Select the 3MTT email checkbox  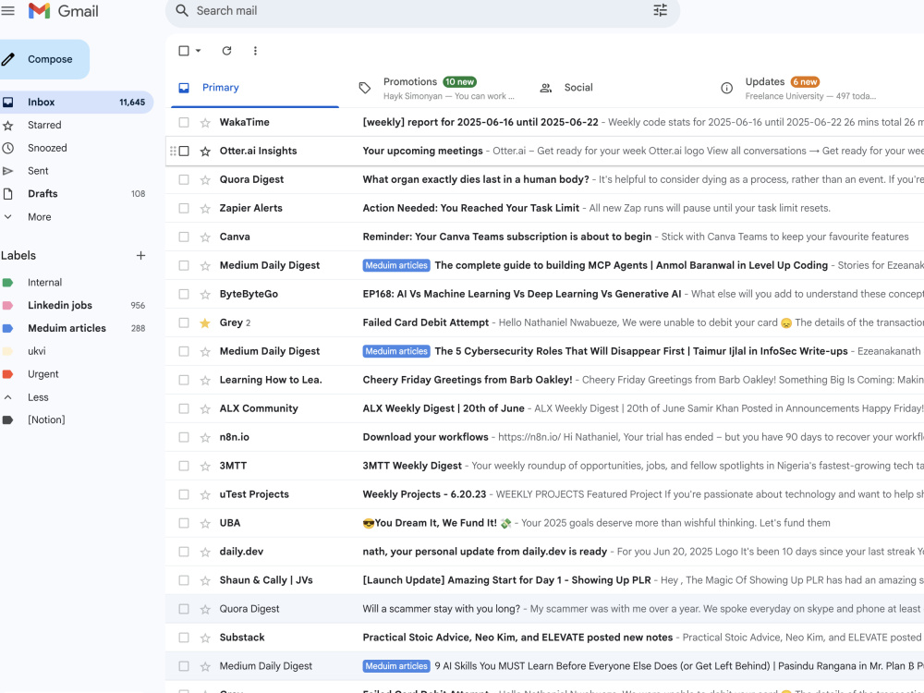point(184,466)
